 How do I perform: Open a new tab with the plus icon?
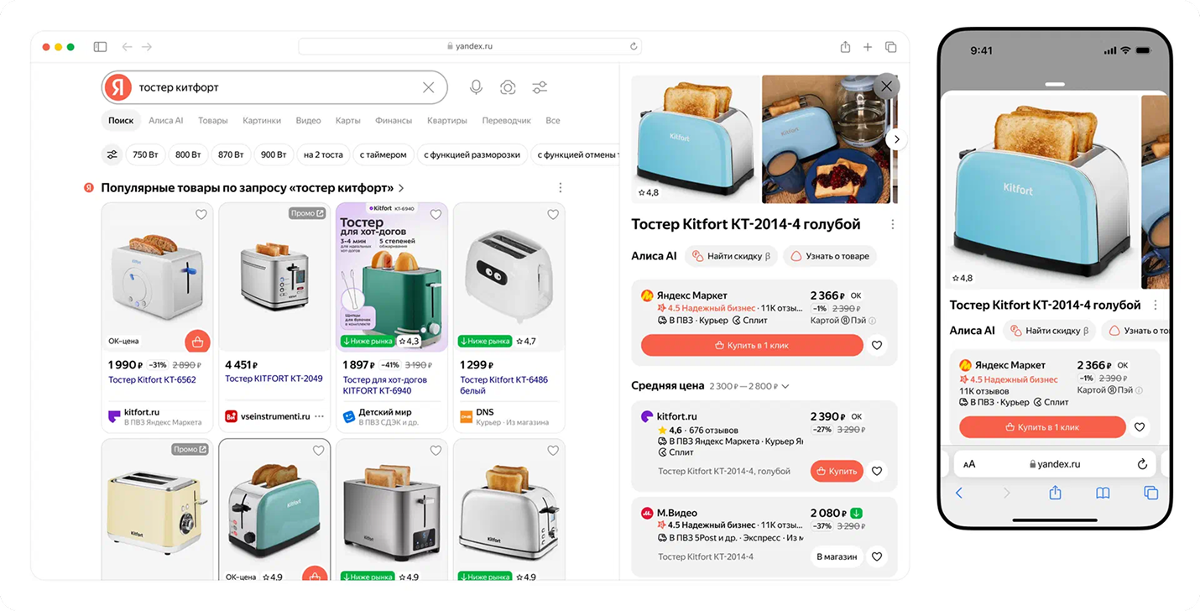(868, 47)
